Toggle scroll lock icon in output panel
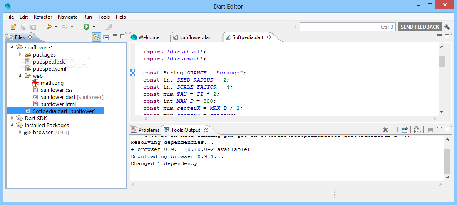 pos(430,130)
